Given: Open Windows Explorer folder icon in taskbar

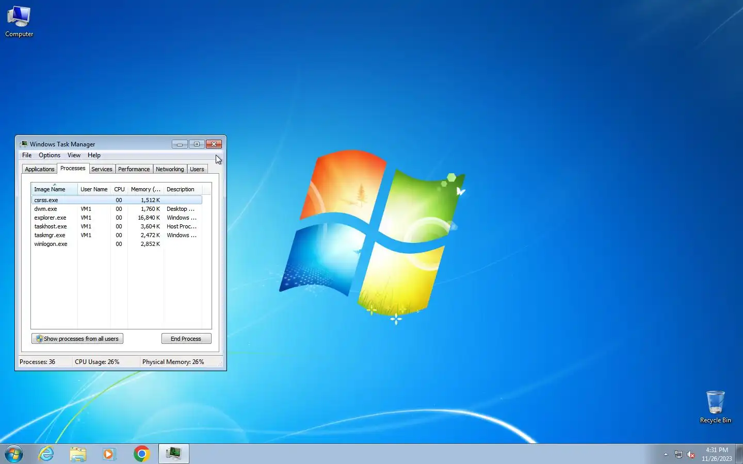Looking at the screenshot, I should click(78, 454).
